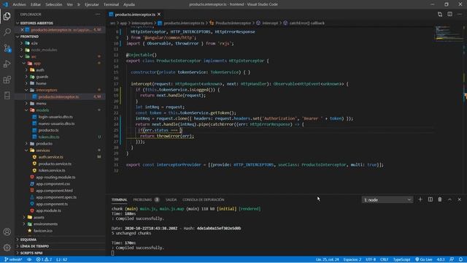467x263 pixels.
Task: Open the Search view in activity bar
Action: [x=7, y=32]
